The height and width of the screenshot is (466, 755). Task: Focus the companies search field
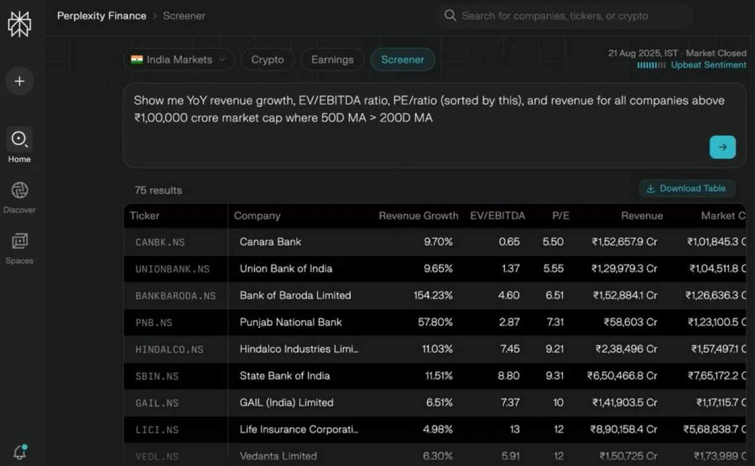pyautogui.click(x=564, y=16)
